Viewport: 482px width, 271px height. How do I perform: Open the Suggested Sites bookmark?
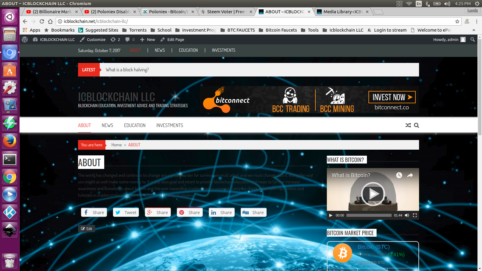click(98, 30)
